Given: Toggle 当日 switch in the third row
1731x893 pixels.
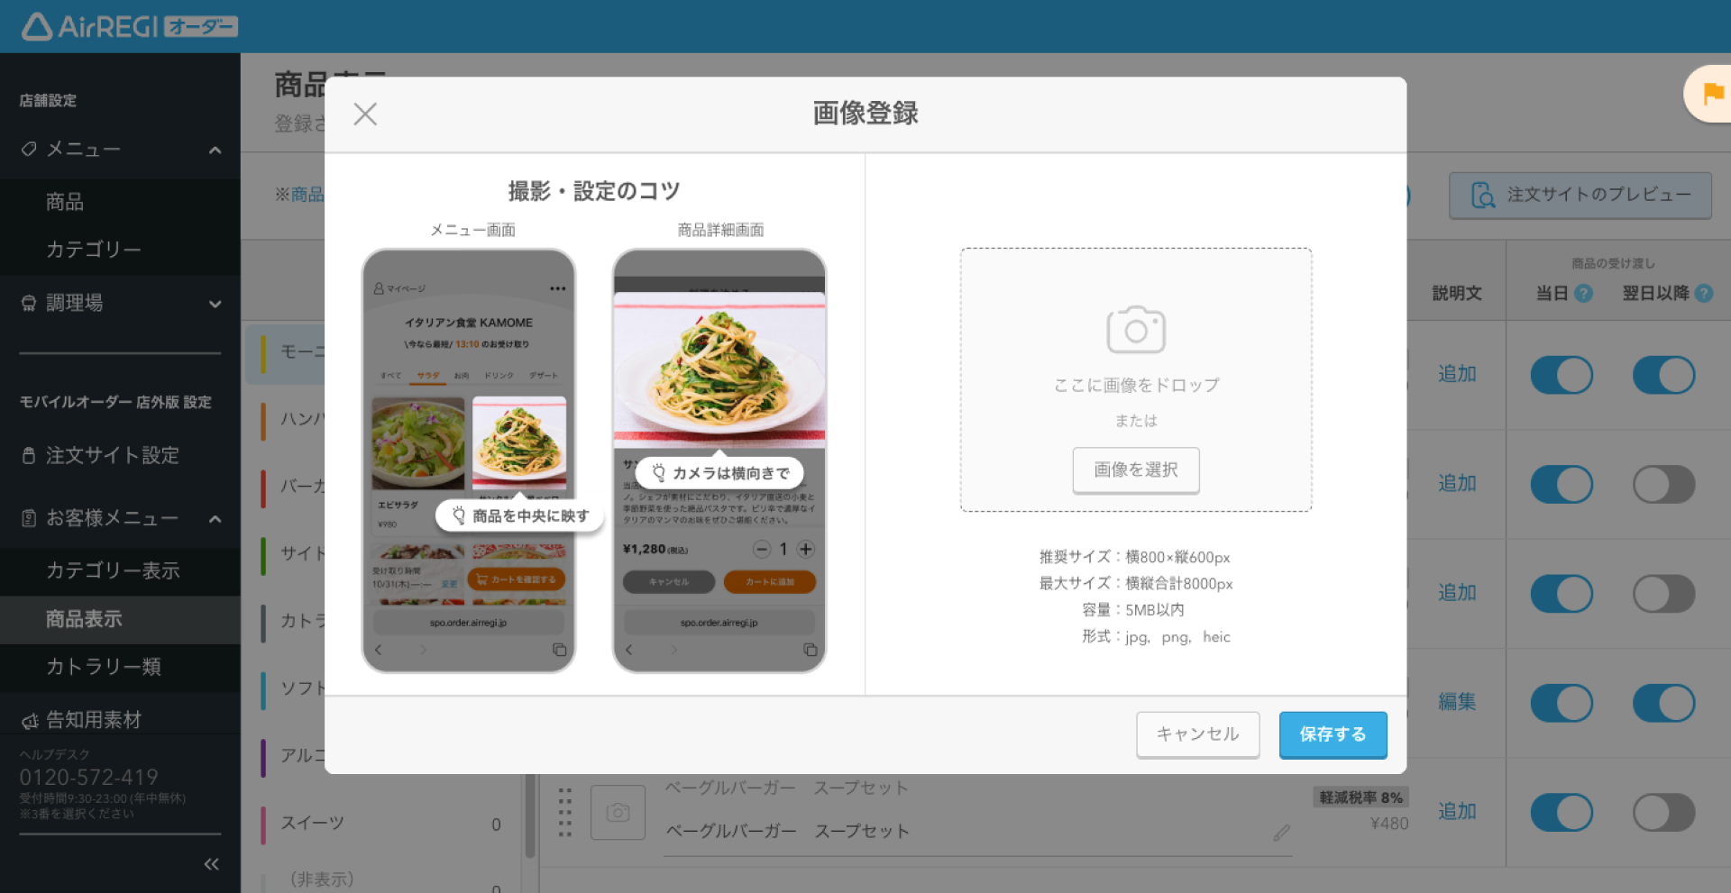Looking at the screenshot, I should click(x=1562, y=594).
